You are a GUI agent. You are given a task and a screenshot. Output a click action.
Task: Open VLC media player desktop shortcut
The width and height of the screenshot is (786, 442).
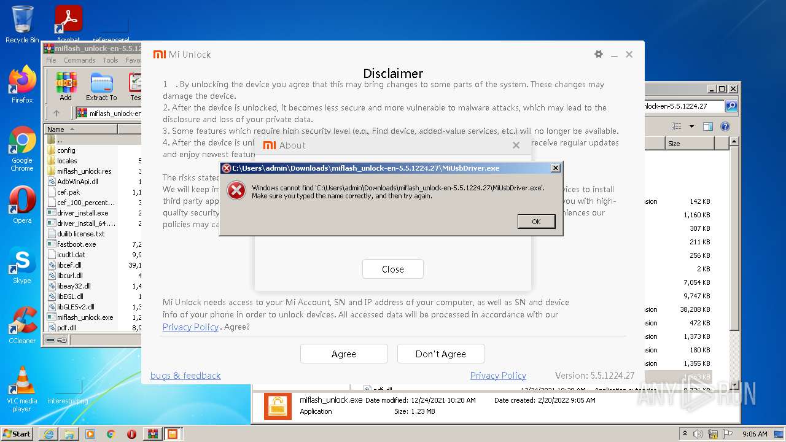click(x=22, y=389)
